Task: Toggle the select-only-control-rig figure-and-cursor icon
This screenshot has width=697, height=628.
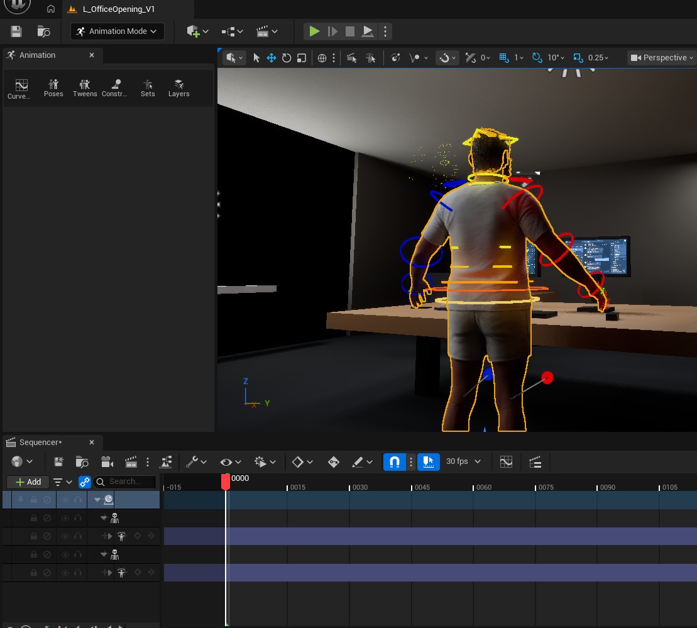Action: point(370,58)
